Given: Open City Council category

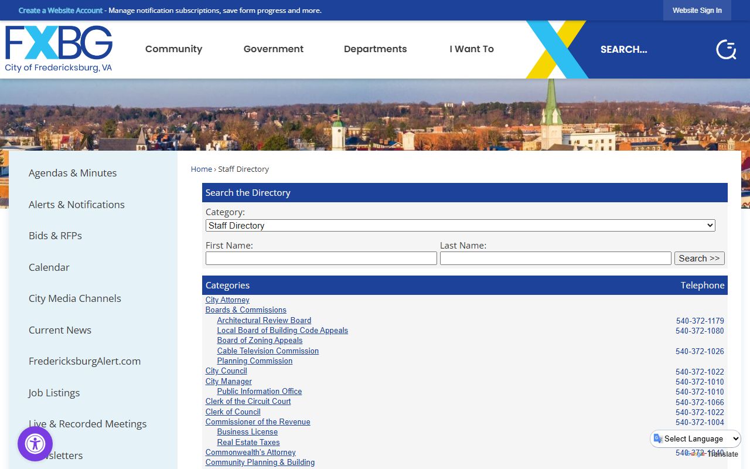Looking at the screenshot, I should (226, 371).
